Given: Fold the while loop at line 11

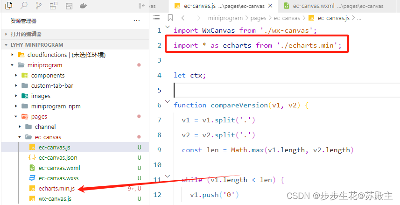Looking at the screenshot, I should [168, 176].
